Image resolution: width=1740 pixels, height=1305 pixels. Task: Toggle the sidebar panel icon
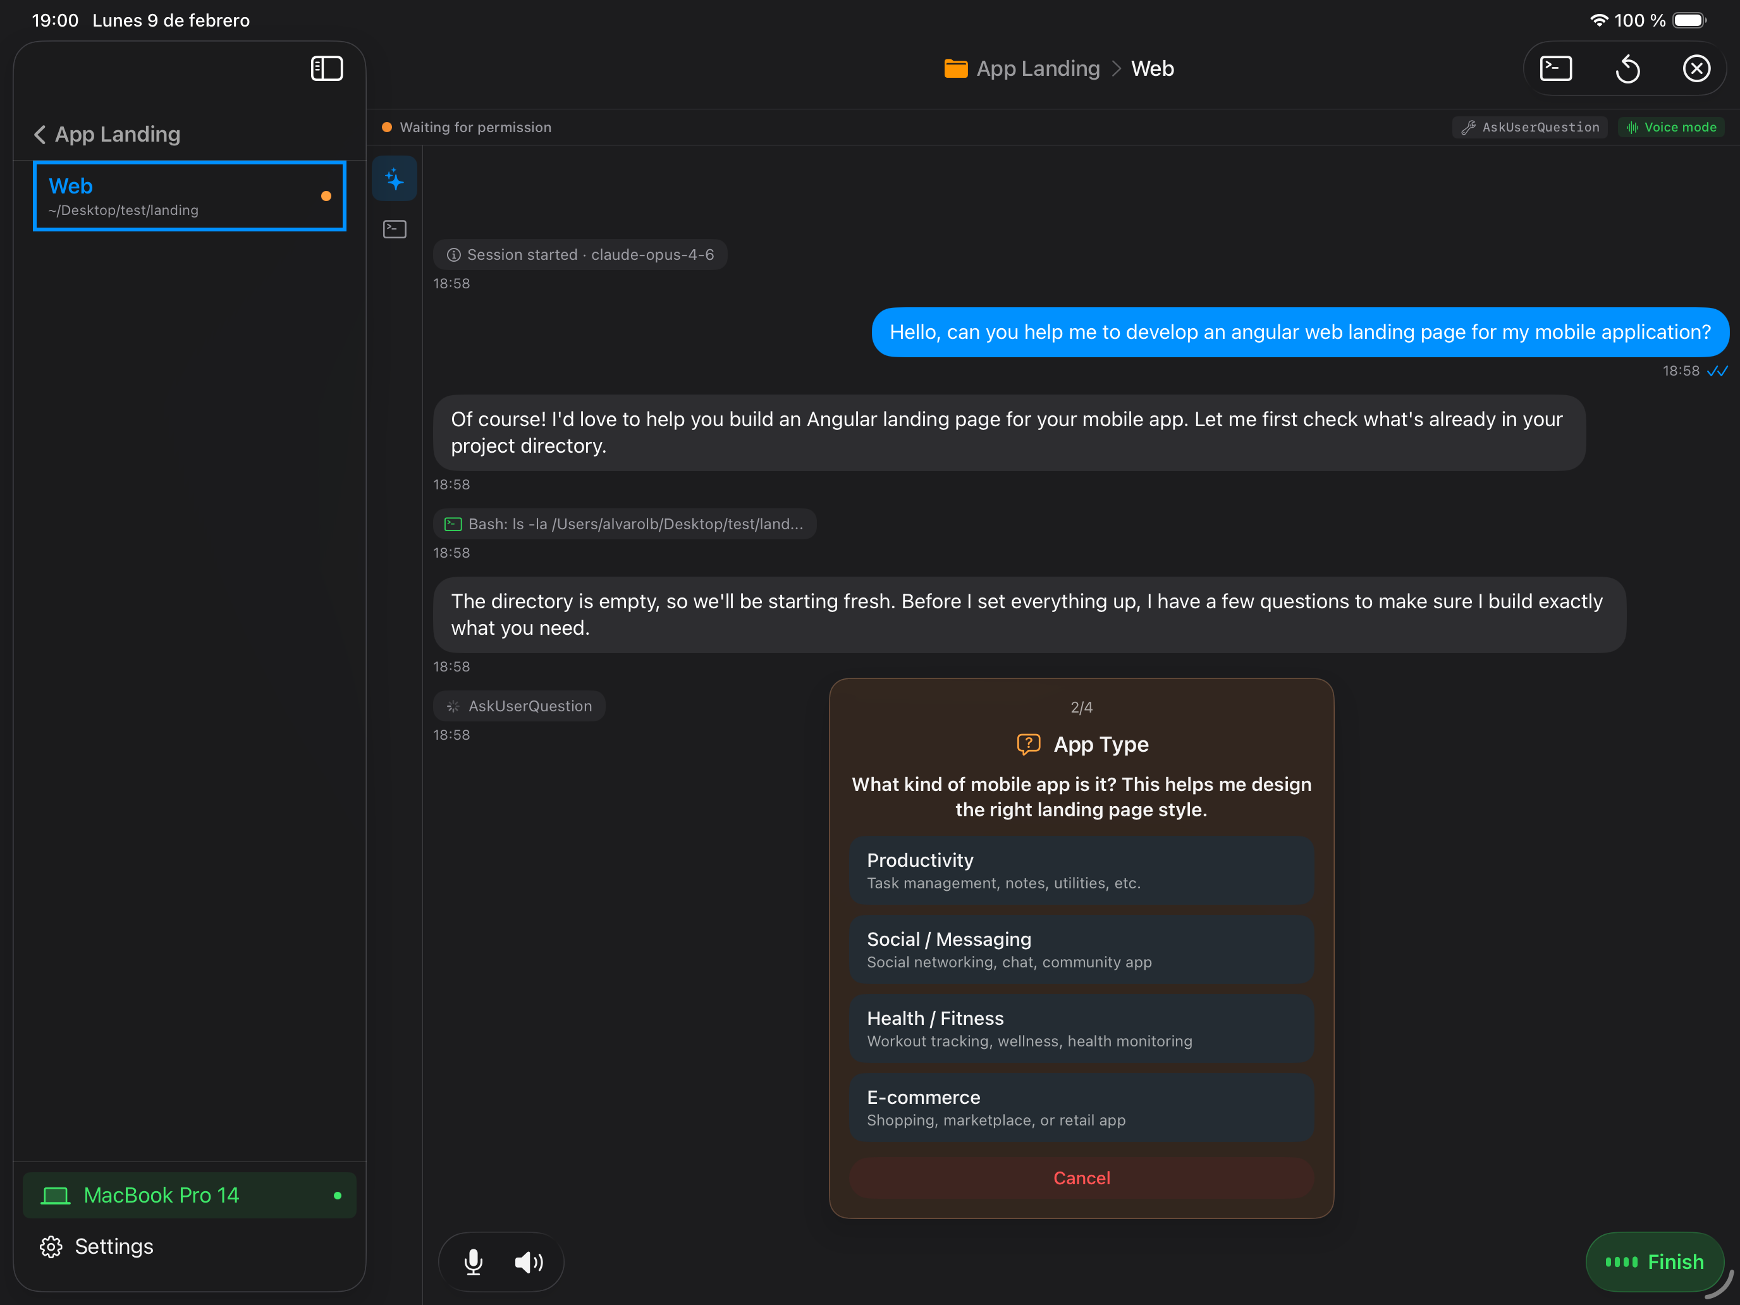point(326,68)
